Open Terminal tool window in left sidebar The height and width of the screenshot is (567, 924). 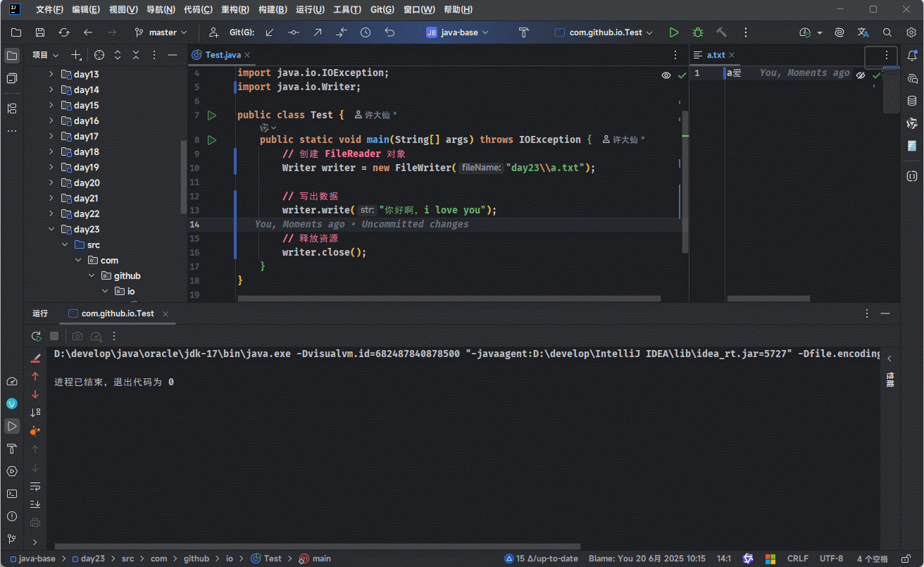coord(12,494)
